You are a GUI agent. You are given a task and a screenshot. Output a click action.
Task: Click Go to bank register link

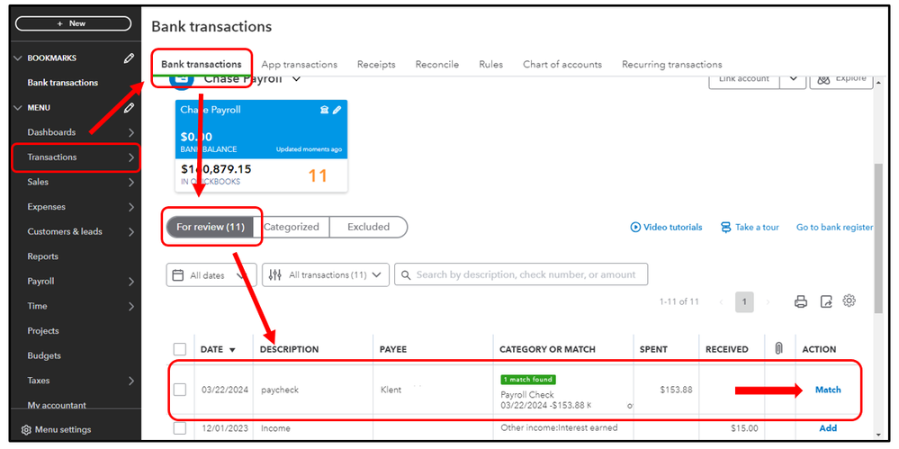(x=834, y=227)
